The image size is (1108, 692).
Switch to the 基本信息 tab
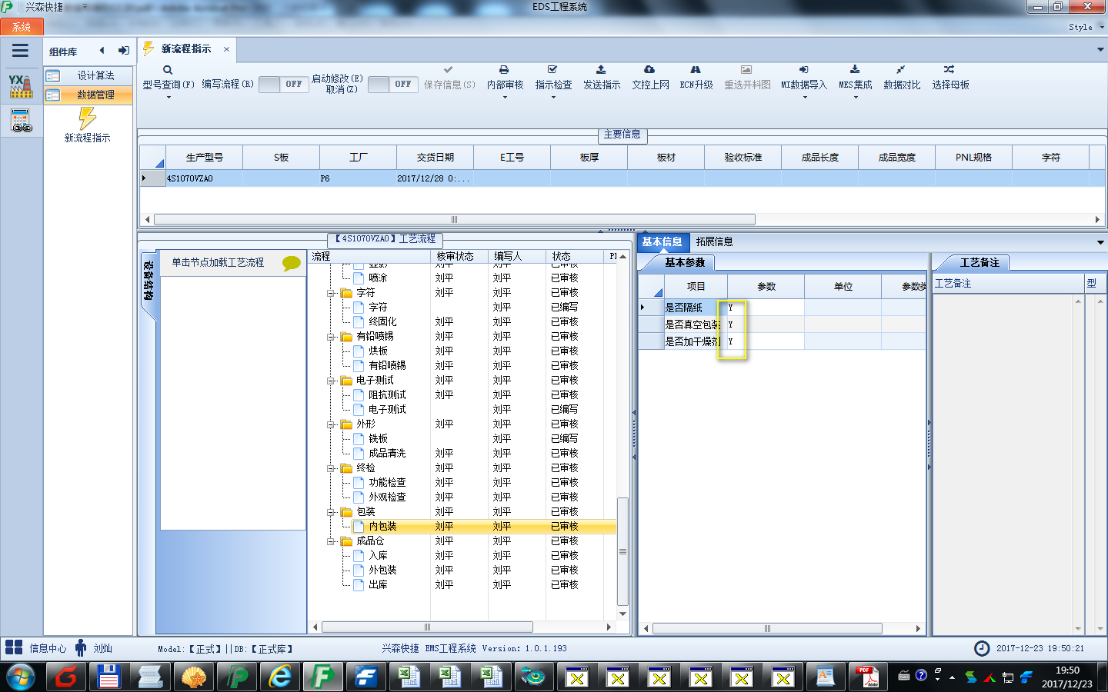pos(662,241)
